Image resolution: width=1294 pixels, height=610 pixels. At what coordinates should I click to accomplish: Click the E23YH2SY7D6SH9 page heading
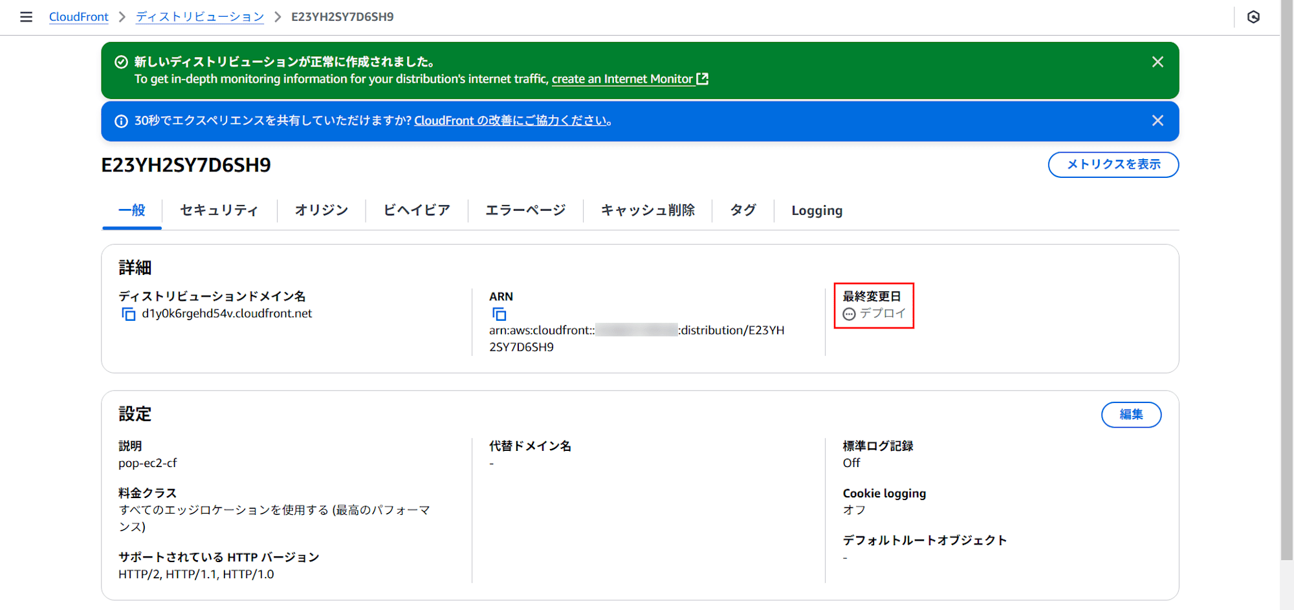[186, 165]
